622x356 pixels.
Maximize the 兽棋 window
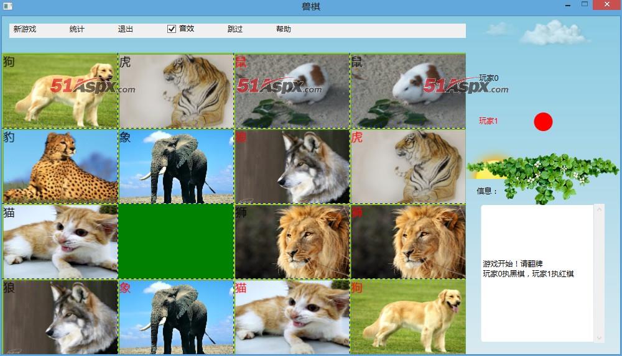(x=585, y=4)
